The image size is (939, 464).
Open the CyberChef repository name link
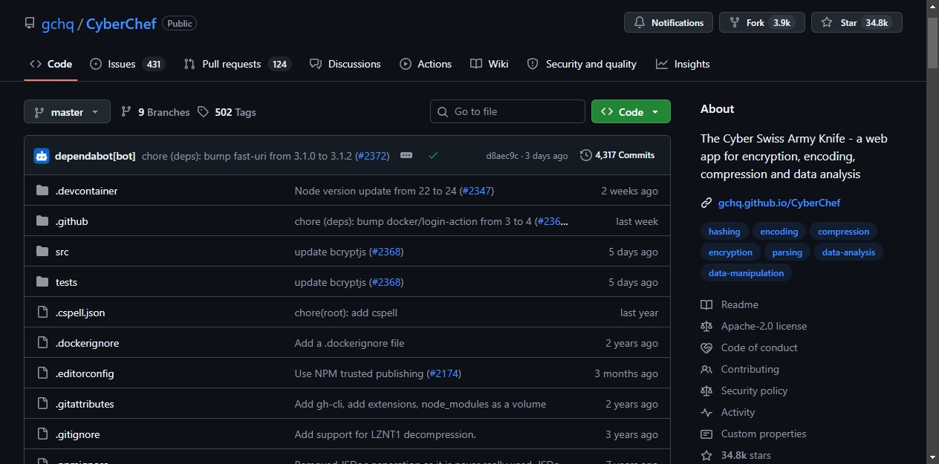pyautogui.click(x=121, y=24)
